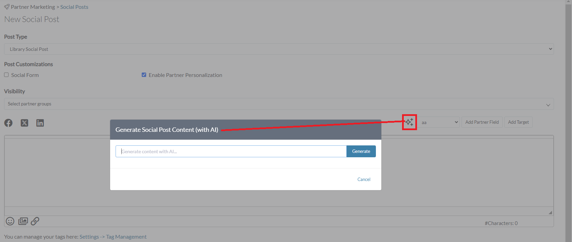This screenshot has height=242, width=572.
Task: Uncheck Enable Partner Personalization
Action: pyautogui.click(x=144, y=75)
